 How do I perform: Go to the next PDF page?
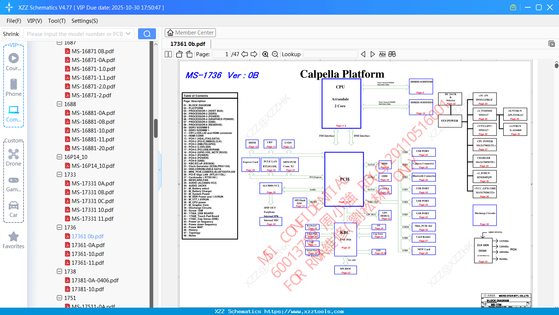click(254, 54)
